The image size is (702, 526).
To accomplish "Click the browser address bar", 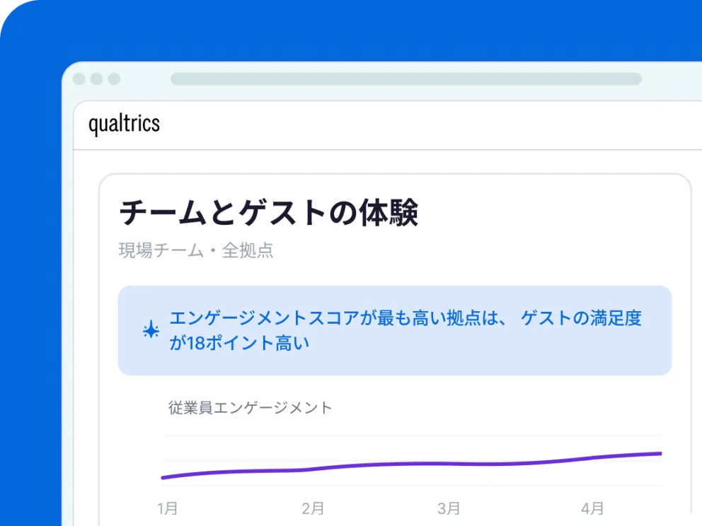I will (x=406, y=78).
